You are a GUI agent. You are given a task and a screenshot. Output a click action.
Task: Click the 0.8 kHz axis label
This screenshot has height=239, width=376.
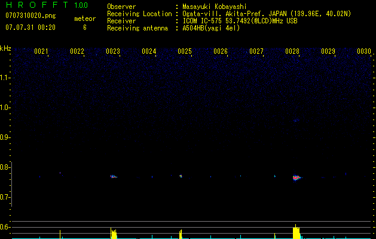[5, 167]
